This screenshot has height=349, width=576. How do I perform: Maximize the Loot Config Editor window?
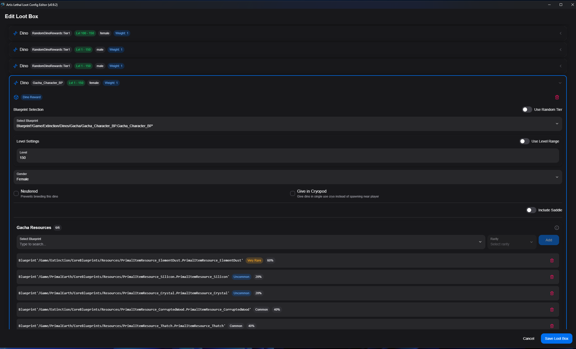point(561,5)
